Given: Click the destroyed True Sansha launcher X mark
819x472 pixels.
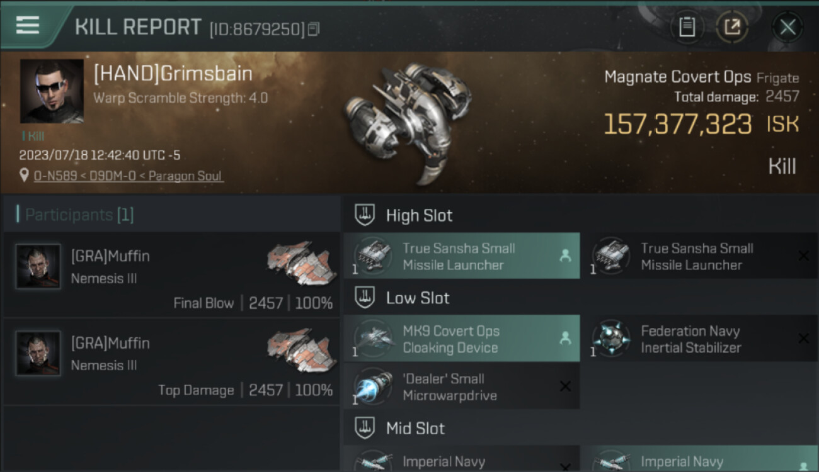Looking at the screenshot, I should [x=803, y=256].
